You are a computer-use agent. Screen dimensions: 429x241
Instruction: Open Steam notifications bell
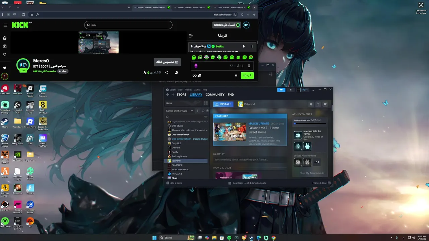tap(291, 90)
